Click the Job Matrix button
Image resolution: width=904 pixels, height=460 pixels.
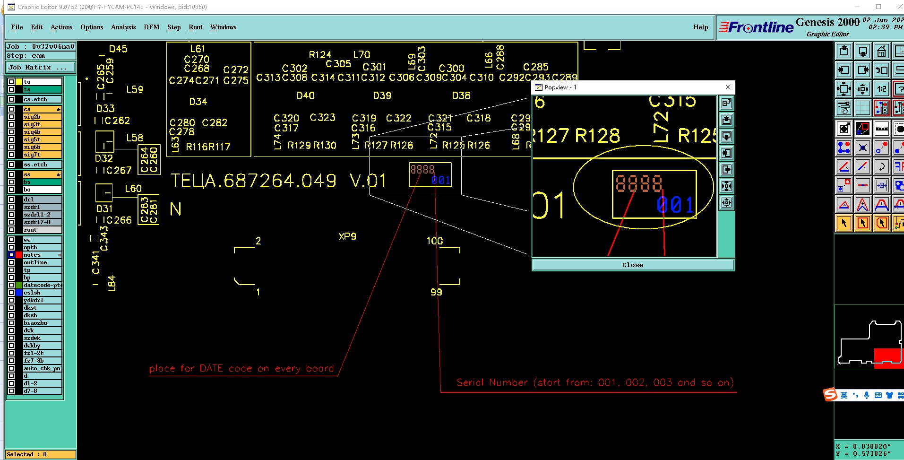pyautogui.click(x=41, y=68)
